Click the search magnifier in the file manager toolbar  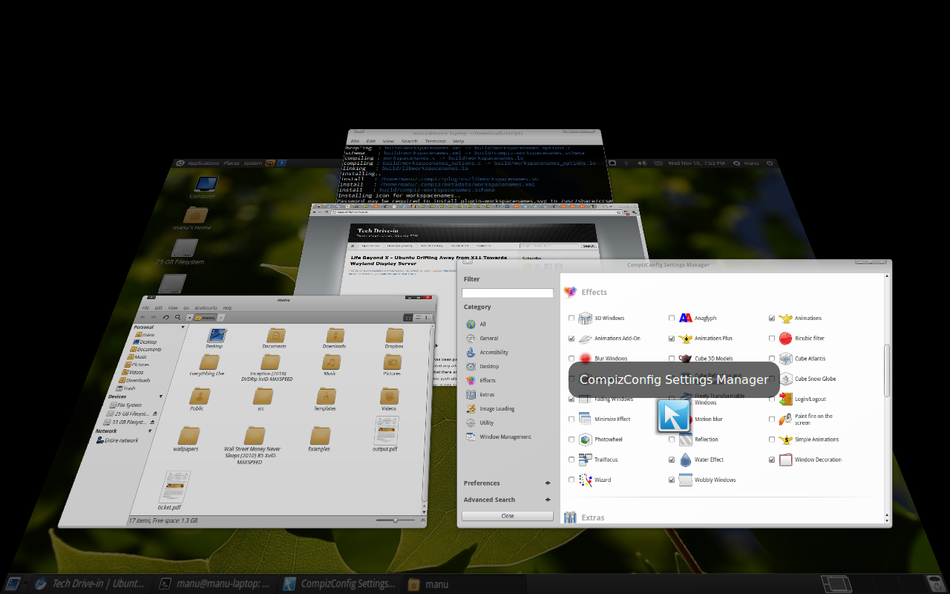click(179, 316)
